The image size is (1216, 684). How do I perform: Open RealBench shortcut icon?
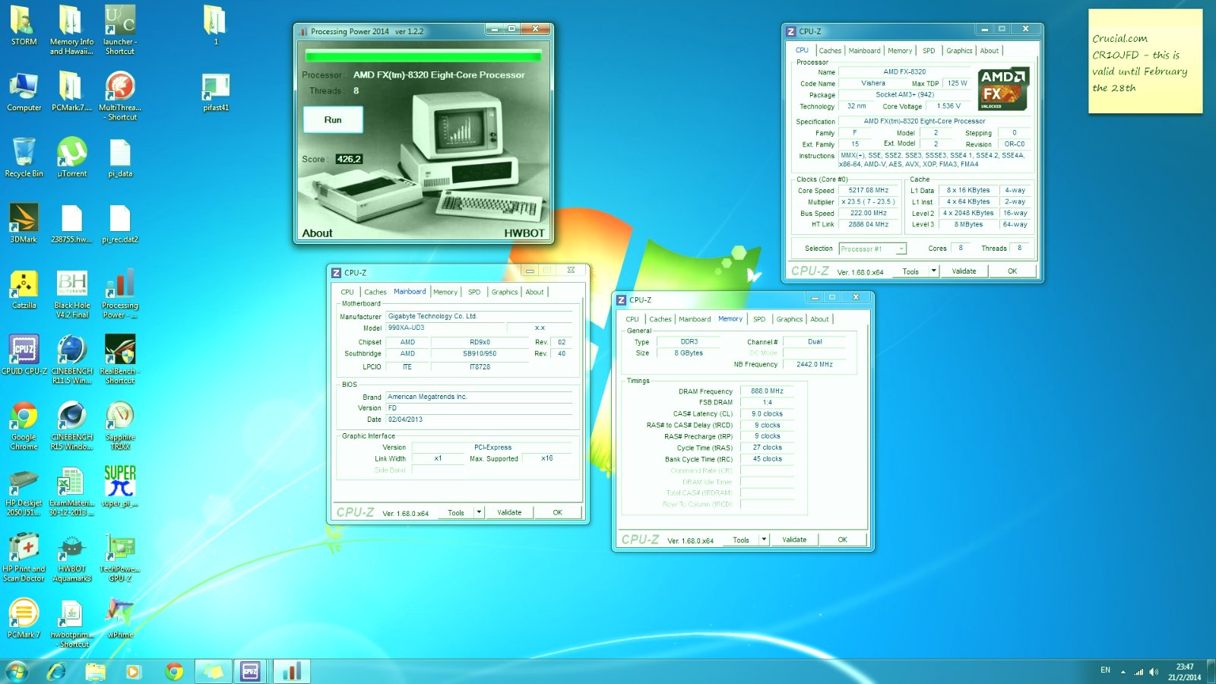(120, 359)
